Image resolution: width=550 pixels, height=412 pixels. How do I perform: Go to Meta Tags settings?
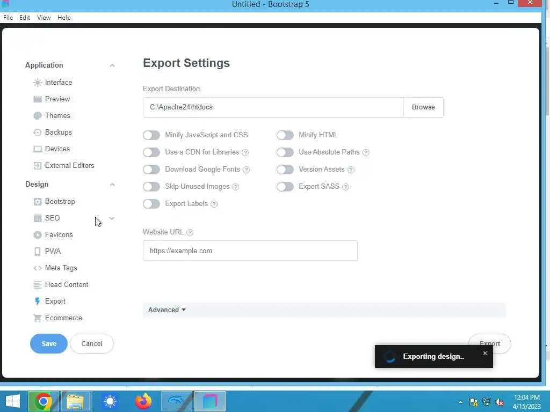[61, 268]
